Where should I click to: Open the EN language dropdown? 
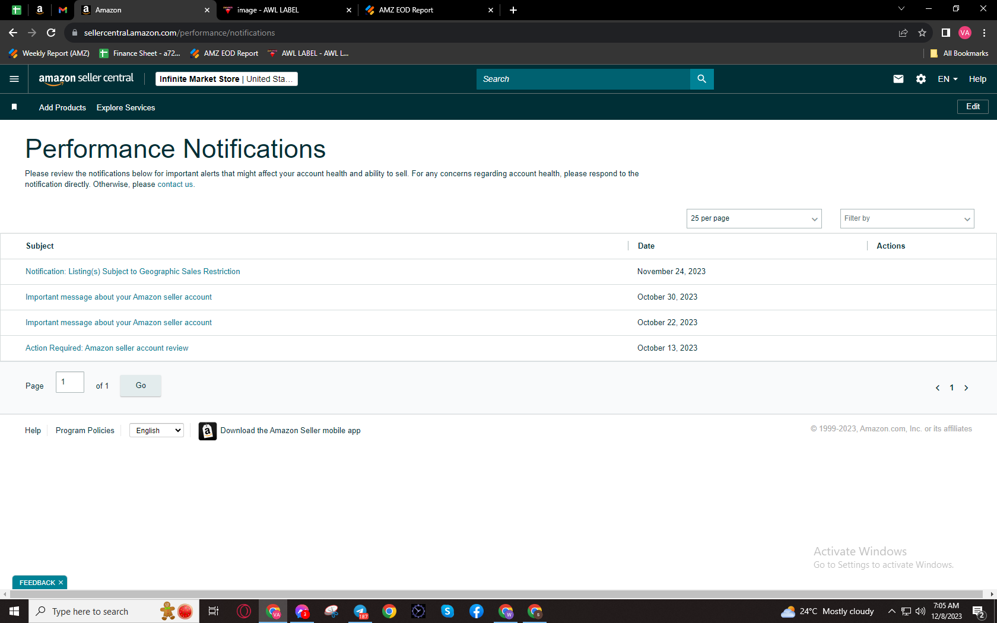coord(947,79)
